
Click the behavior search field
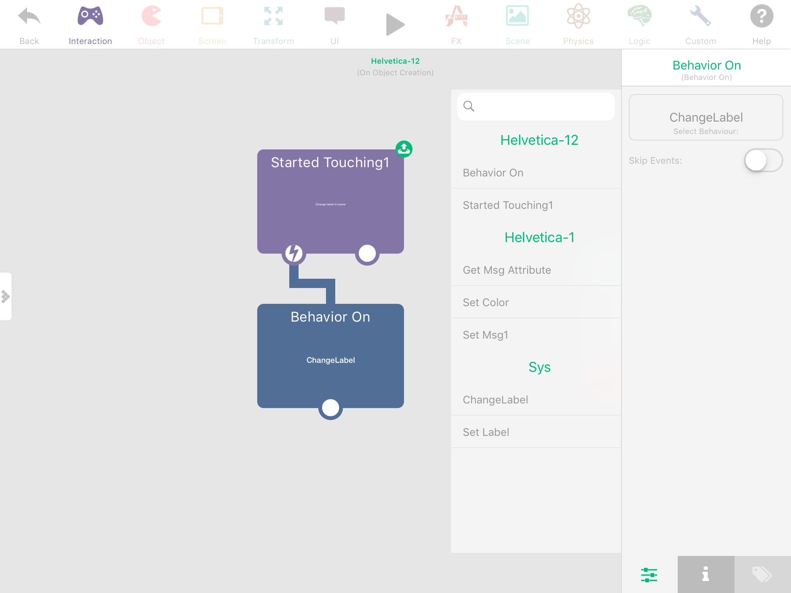click(x=541, y=106)
